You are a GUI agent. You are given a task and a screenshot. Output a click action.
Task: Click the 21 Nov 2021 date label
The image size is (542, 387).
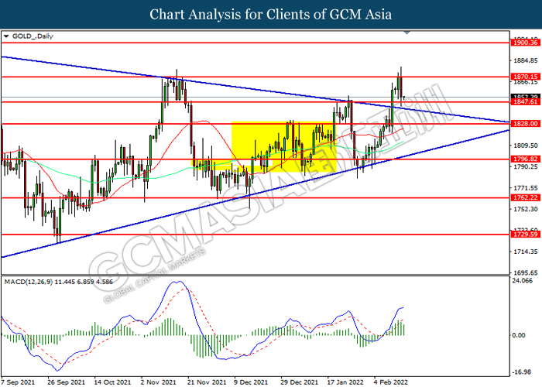click(207, 382)
